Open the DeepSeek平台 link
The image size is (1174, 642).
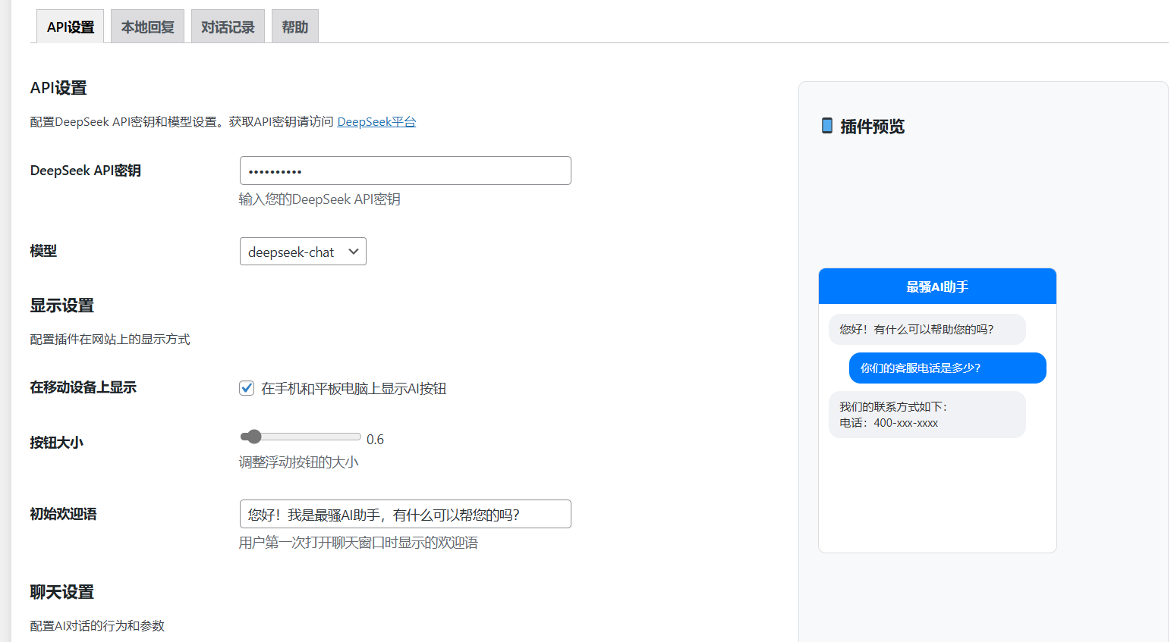[376, 122]
